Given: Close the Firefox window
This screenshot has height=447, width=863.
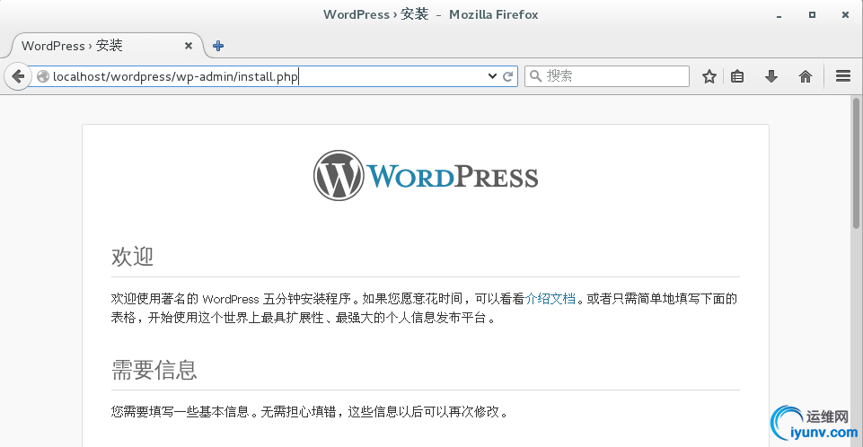Looking at the screenshot, I should click(845, 15).
